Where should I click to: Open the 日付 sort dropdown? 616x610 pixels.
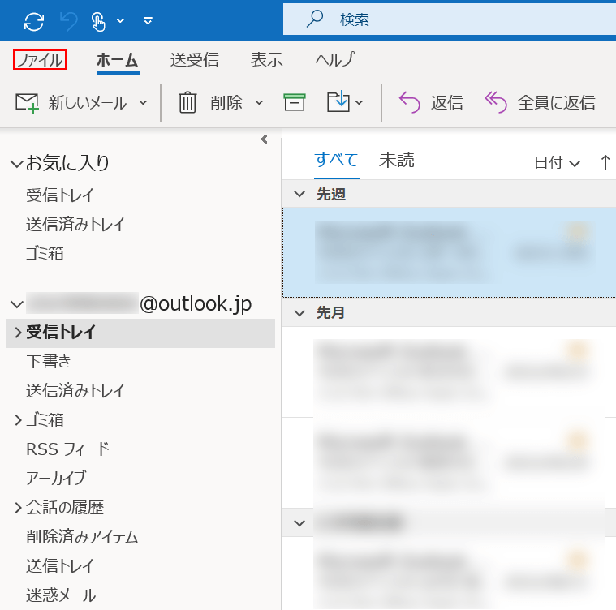tap(557, 162)
